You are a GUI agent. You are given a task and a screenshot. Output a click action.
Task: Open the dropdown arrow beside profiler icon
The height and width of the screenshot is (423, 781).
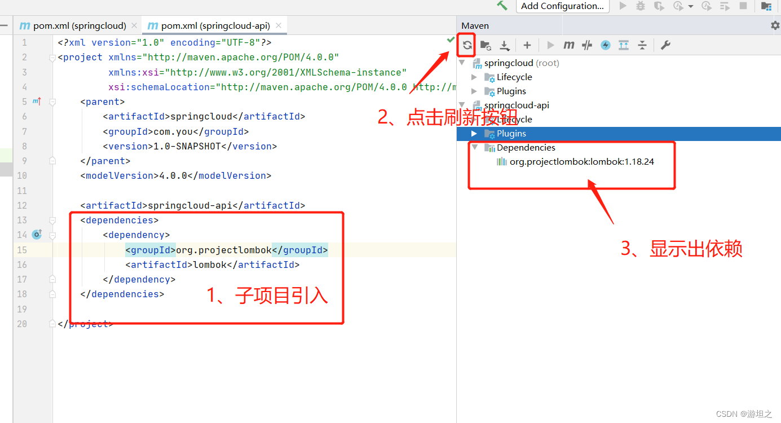coord(691,6)
